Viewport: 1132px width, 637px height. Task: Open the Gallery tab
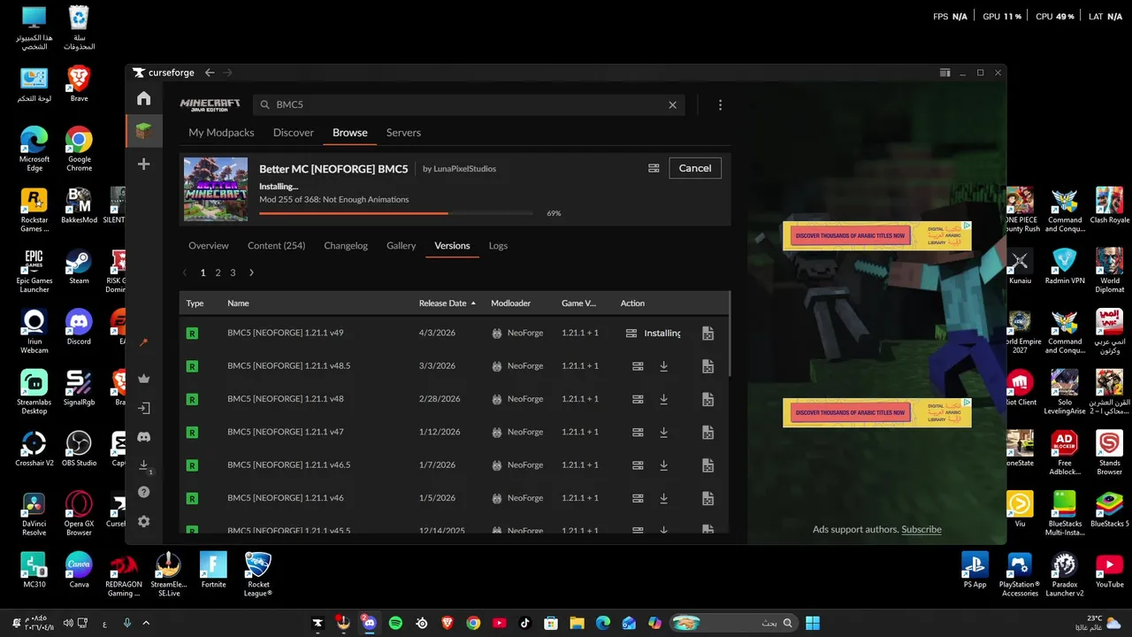[401, 245]
